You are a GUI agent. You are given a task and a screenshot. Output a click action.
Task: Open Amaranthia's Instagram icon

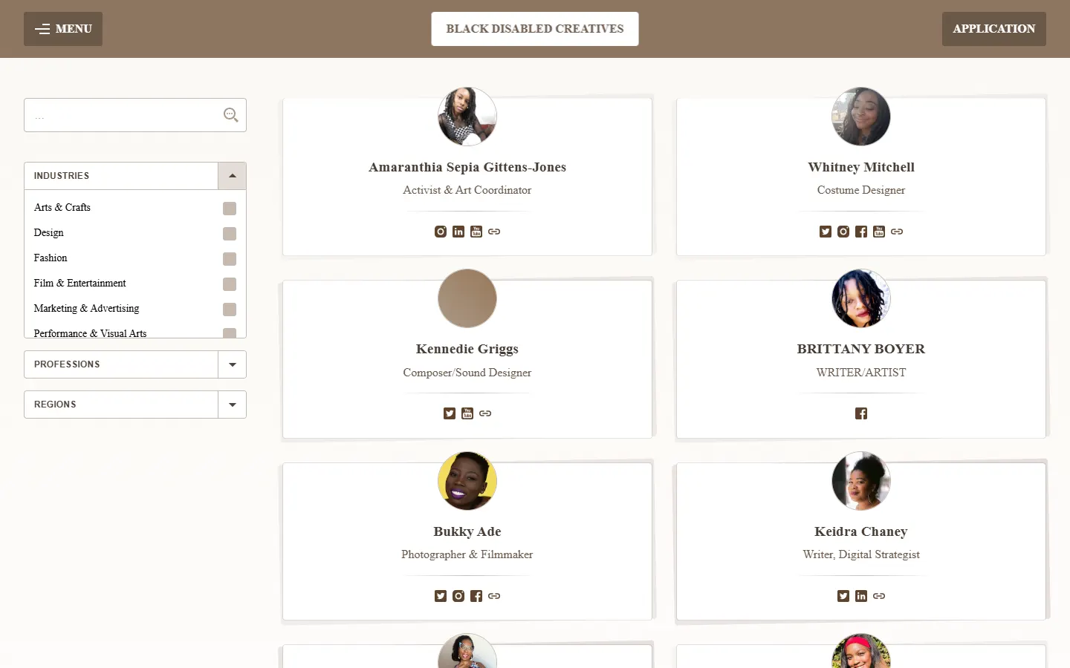(441, 232)
